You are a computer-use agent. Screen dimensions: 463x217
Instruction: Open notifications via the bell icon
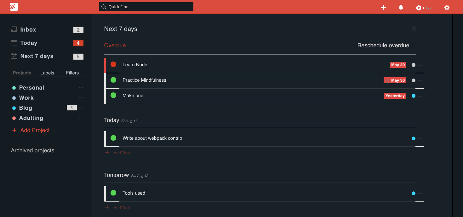pos(401,7)
